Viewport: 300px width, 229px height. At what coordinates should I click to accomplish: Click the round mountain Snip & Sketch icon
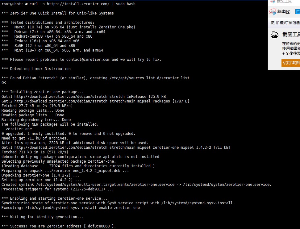click(x=275, y=35)
